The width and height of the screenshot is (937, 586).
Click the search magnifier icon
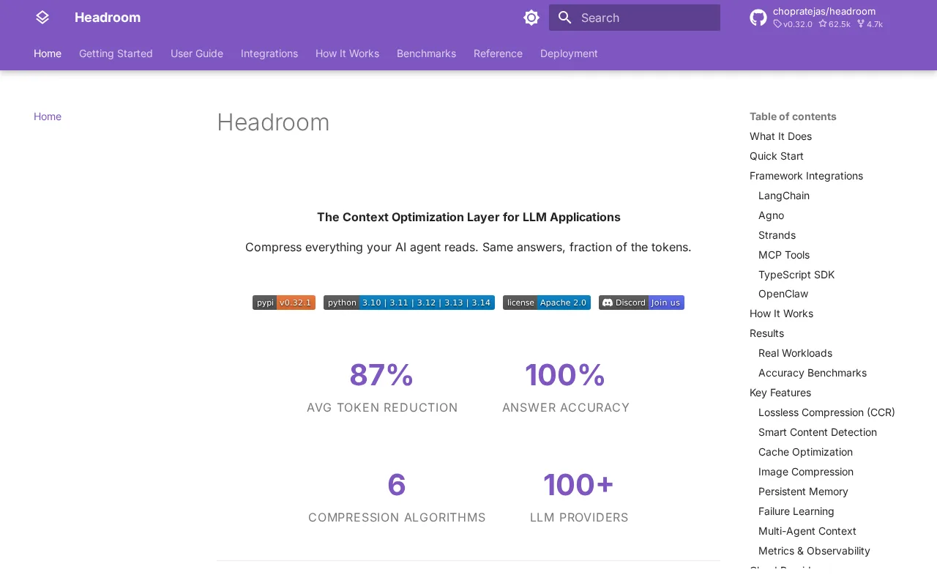coord(565,18)
